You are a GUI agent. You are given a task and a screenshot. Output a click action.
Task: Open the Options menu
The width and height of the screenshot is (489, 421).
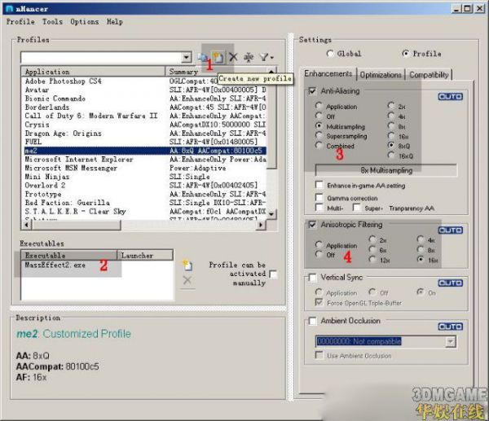click(x=85, y=22)
